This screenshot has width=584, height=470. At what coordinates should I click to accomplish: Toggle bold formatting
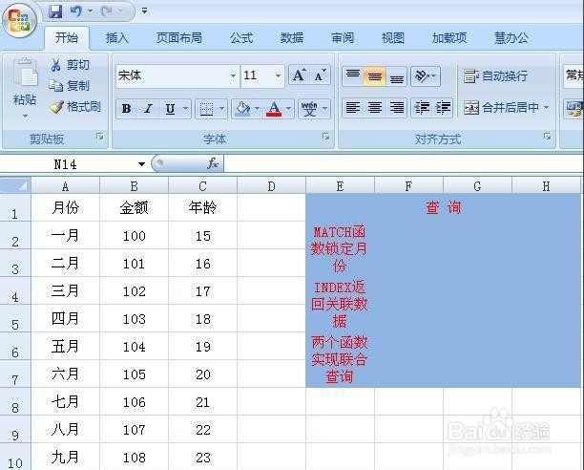(x=126, y=109)
